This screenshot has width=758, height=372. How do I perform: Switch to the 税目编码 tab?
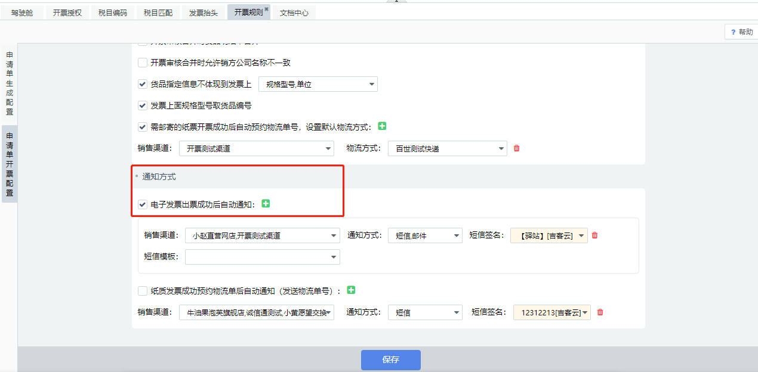[x=112, y=13]
